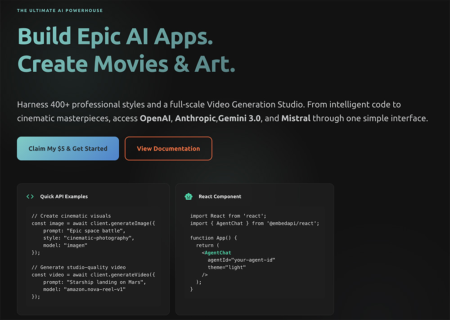The width and height of the screenshot is (450, 320).
Task: Click the green AgentChat tag in code
Action: click(x=218, y=253)
